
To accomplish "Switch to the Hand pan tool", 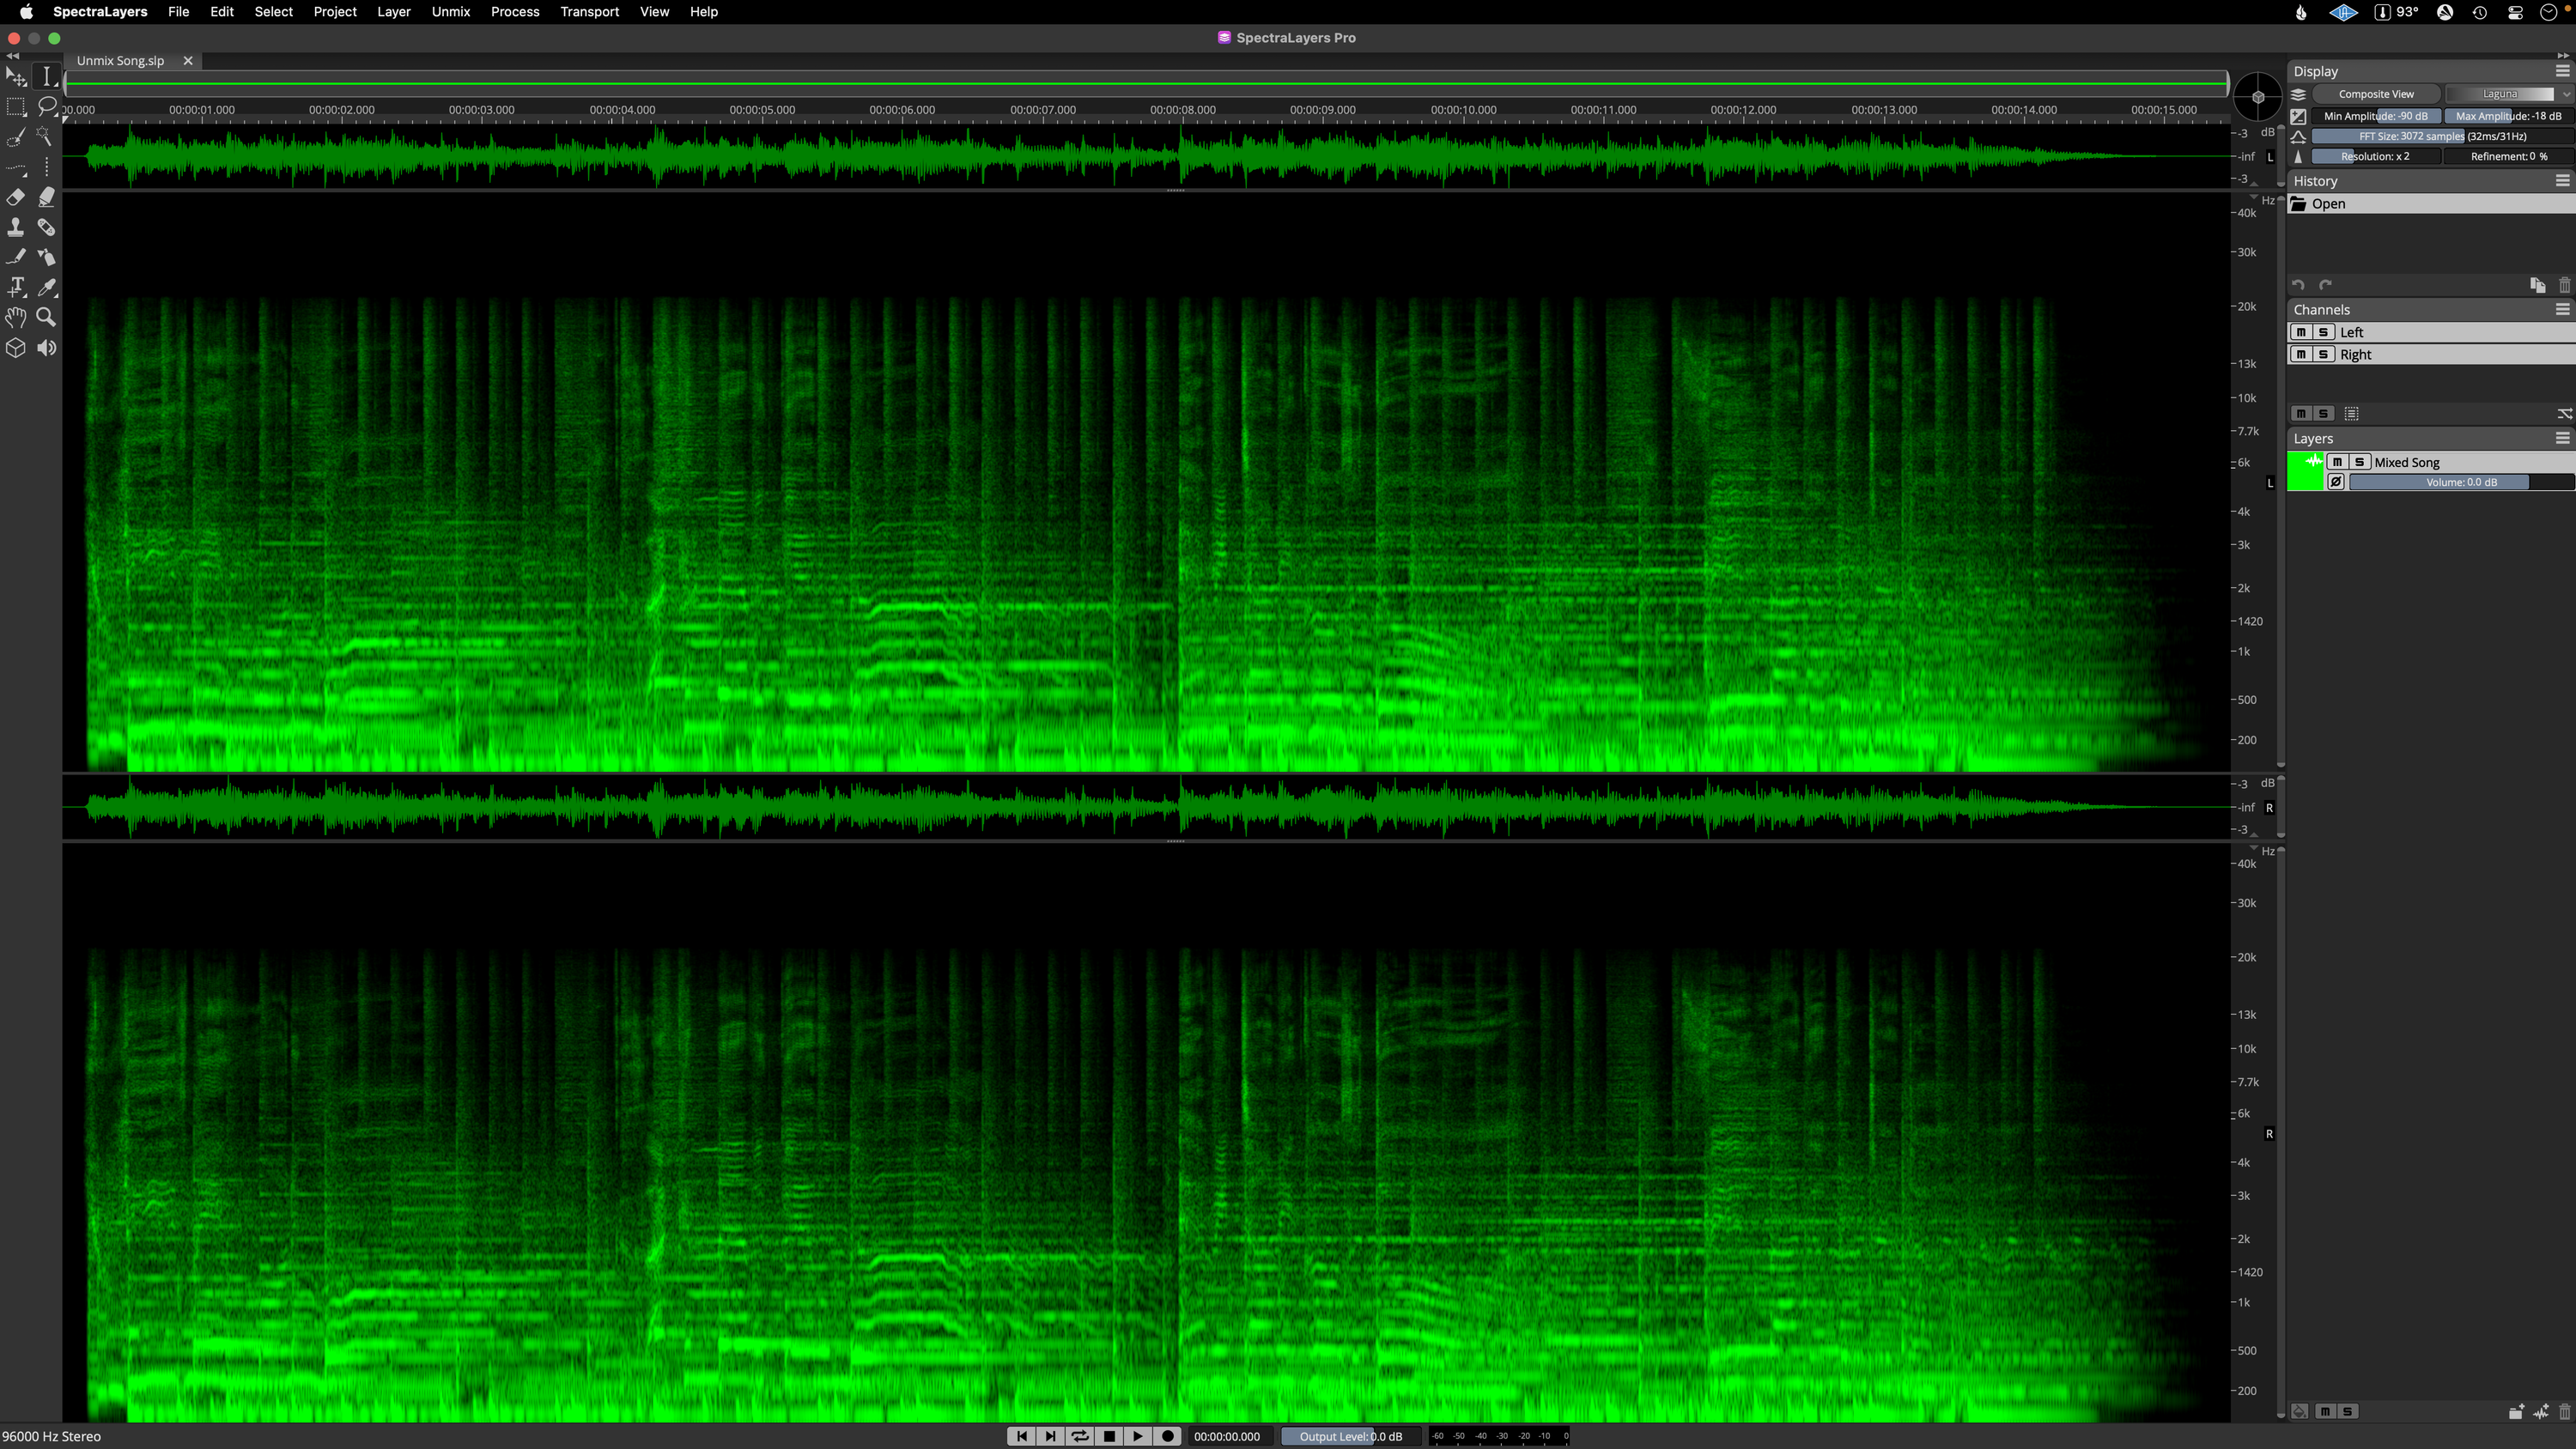I will 16,318.
